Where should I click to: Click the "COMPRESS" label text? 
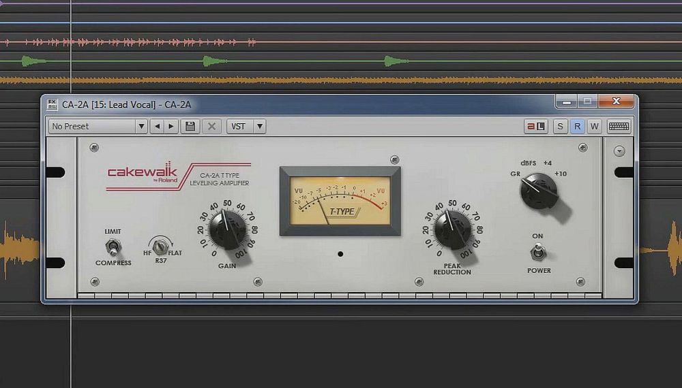pos(113,263)
